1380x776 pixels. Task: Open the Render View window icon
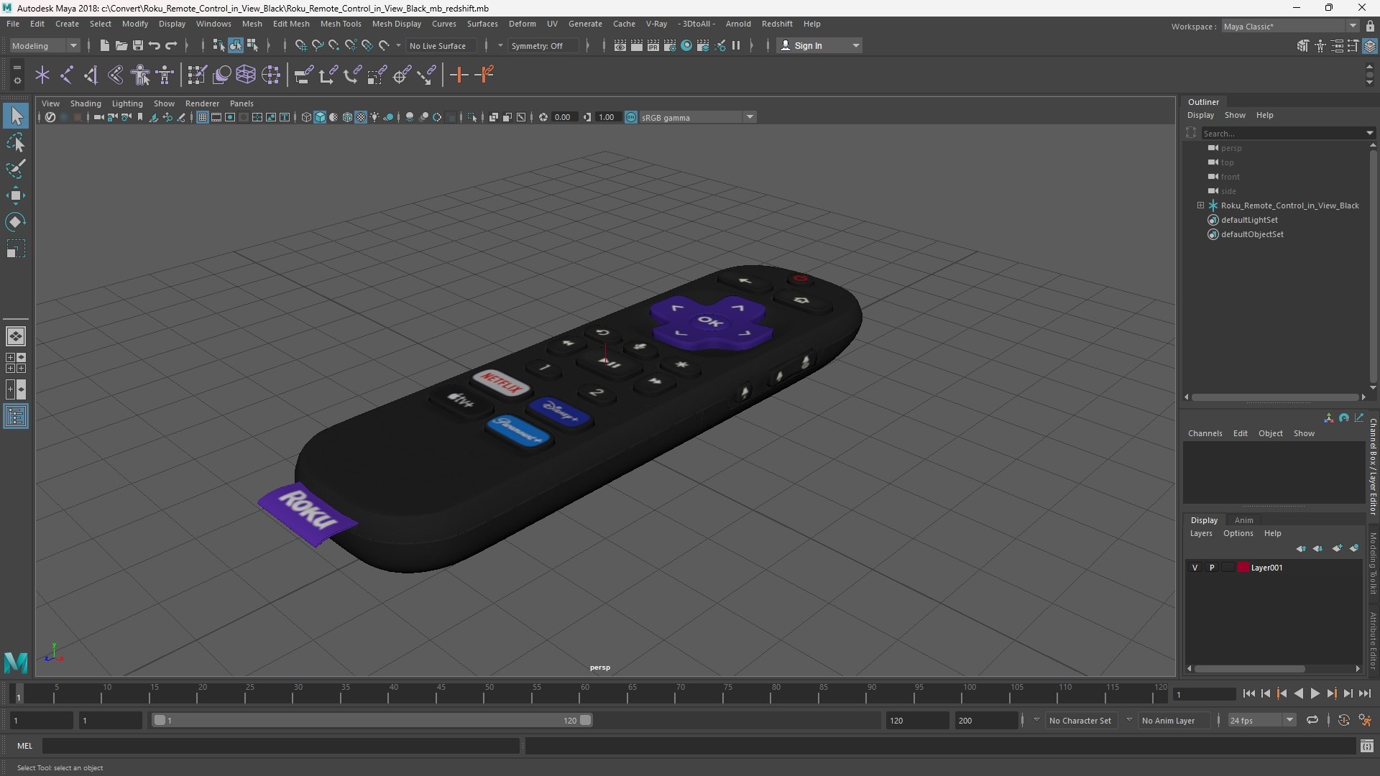[620, 45]
